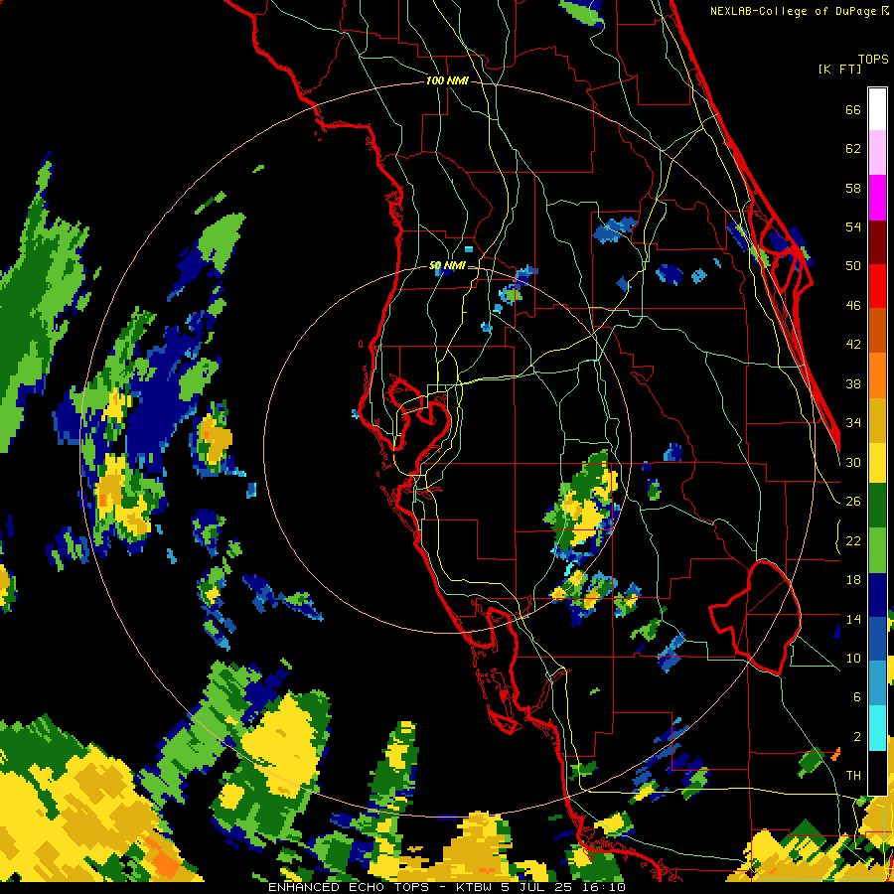The height and width of the screenshot is (894, 894).
Task: Click the 'NEXLAB-College of DuPage' text
Action: 795,11
